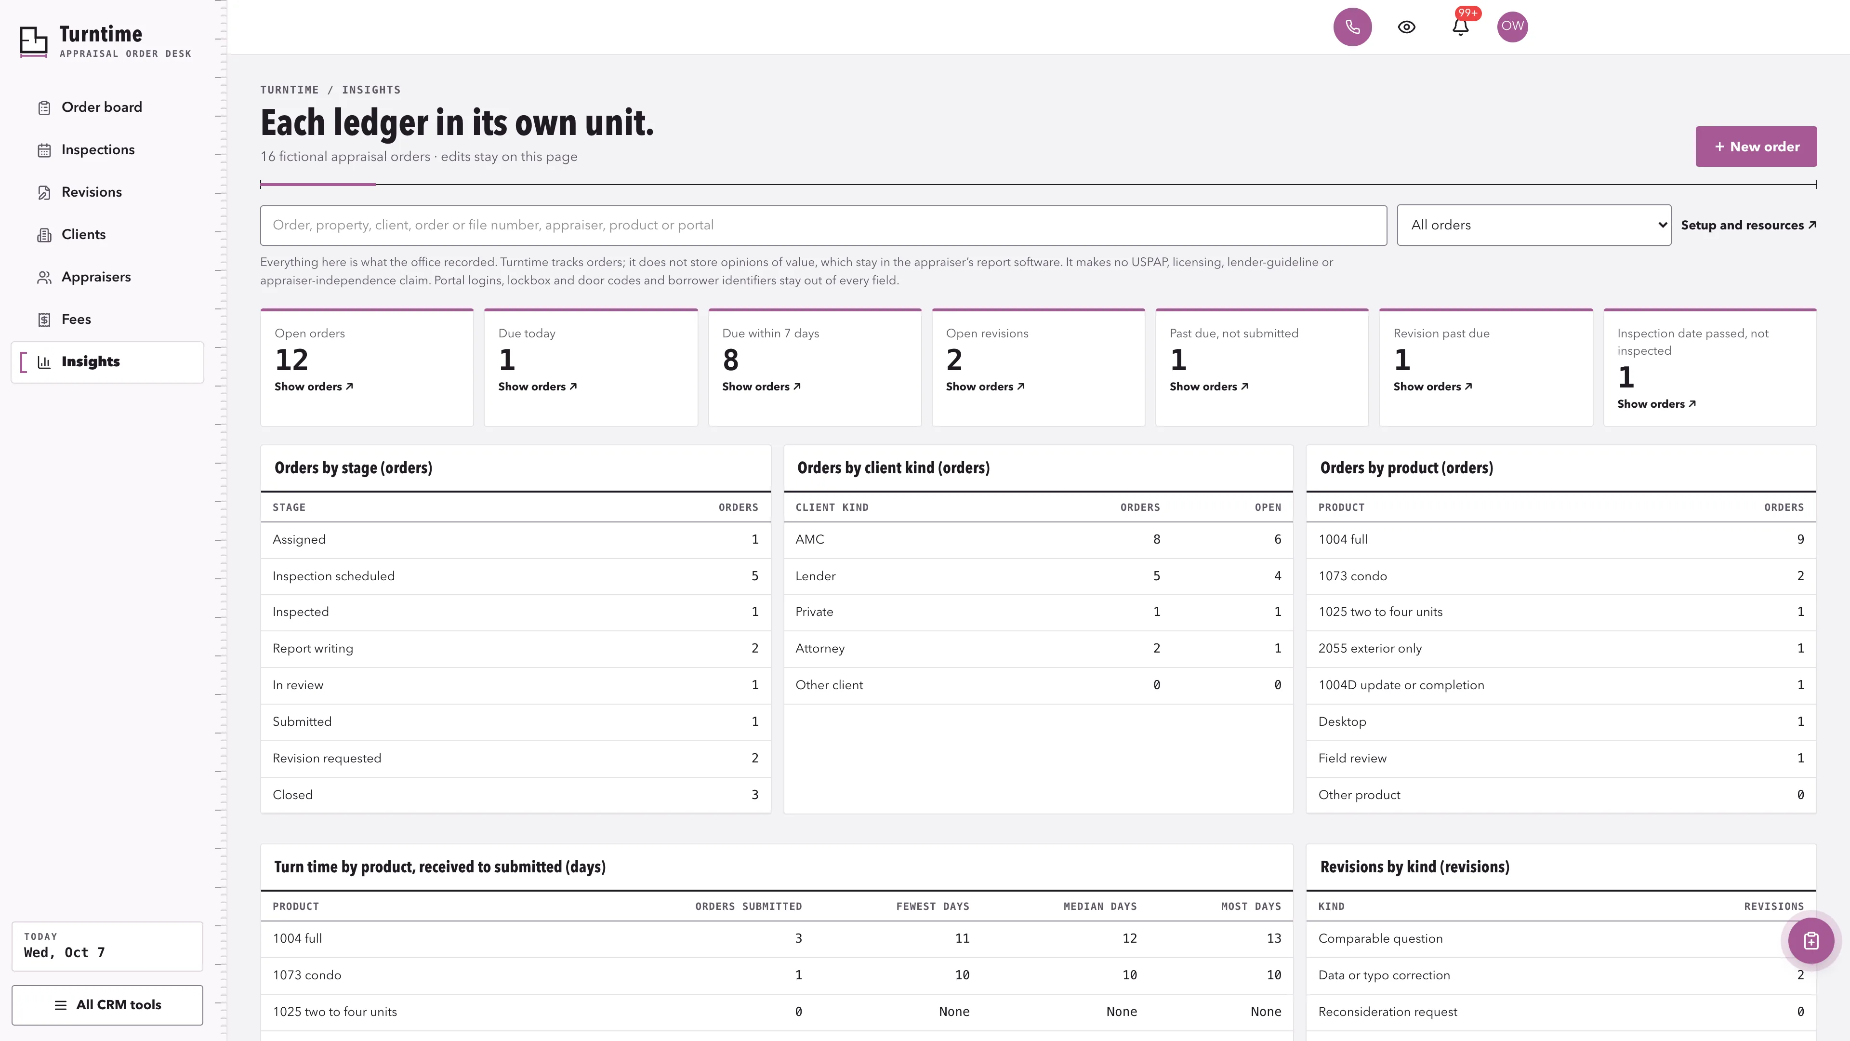Open Setup and resources link

1749,225
